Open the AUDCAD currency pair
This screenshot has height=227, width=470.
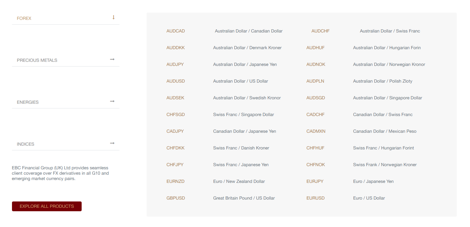point(176,31)
